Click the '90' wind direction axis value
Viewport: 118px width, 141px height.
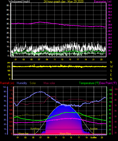9,75
